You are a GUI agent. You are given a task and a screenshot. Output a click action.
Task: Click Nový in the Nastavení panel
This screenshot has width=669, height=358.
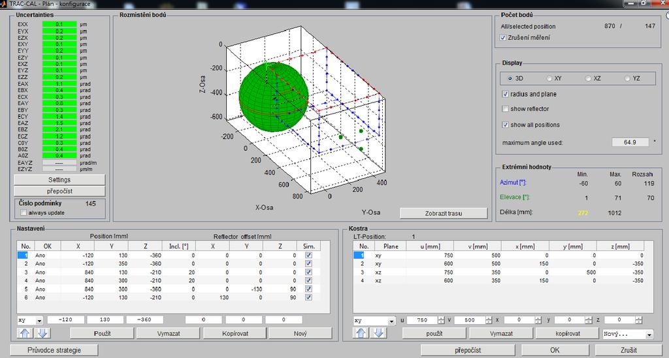301,333
